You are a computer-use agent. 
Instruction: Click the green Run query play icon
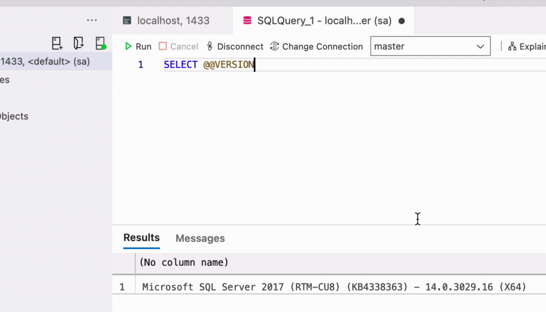128,46
